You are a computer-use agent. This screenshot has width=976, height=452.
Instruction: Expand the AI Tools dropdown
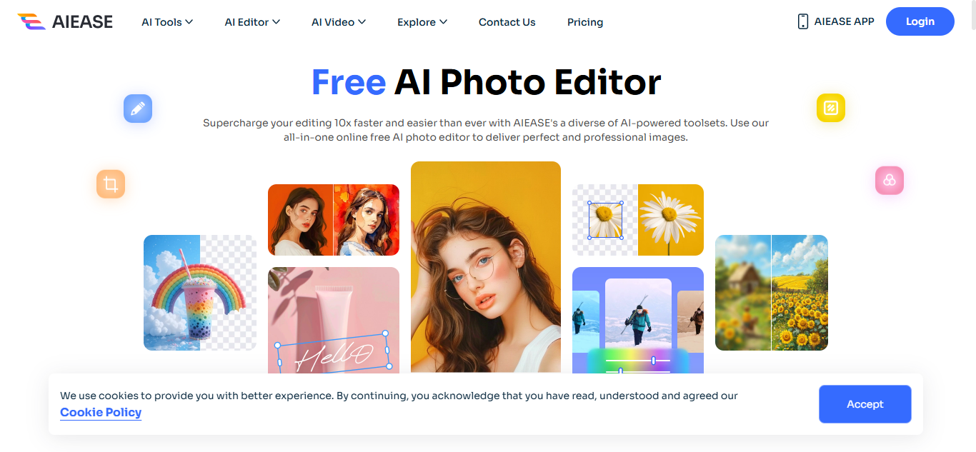click(x=167, y=22)
